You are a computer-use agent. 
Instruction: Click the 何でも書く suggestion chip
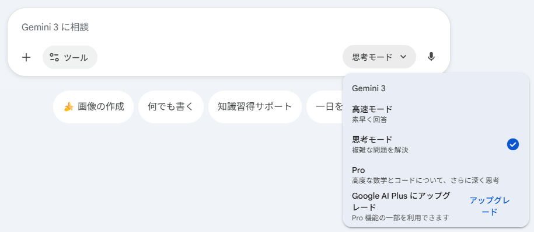[x=170, y=107]
